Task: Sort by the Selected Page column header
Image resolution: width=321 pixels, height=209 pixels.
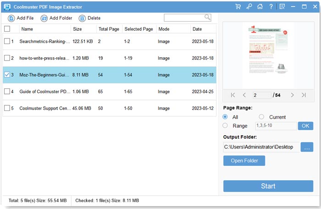Action: pyautogui.click(x=139, y=29)
